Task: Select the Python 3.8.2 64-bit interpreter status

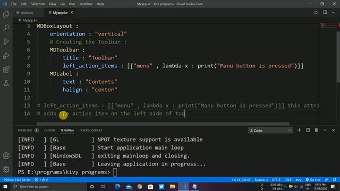Action: tap(17, 180)
